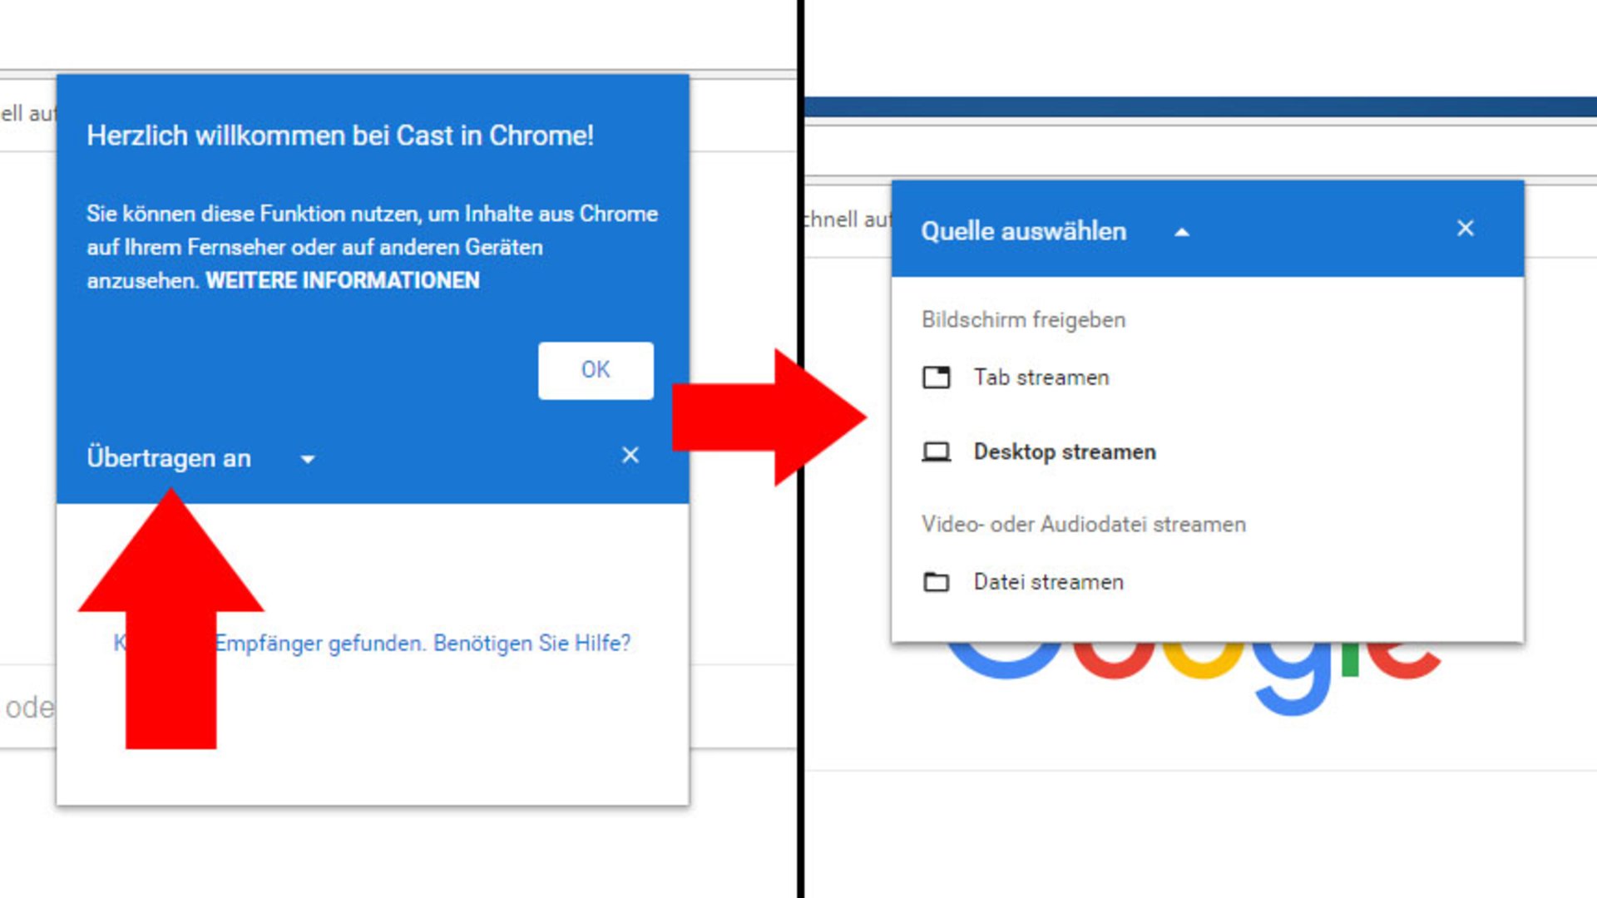Viewport: 1597px width, 898px height.
Task: Expand the Übertragen an dropdown arrow
Action: (308, 459)
